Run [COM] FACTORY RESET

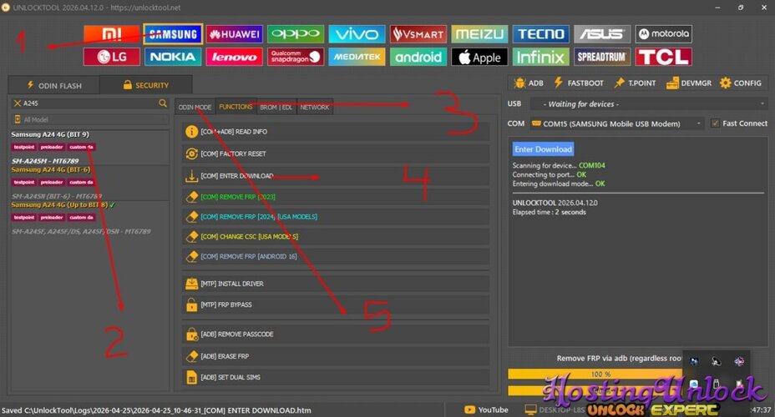click(x=336, y=153)
